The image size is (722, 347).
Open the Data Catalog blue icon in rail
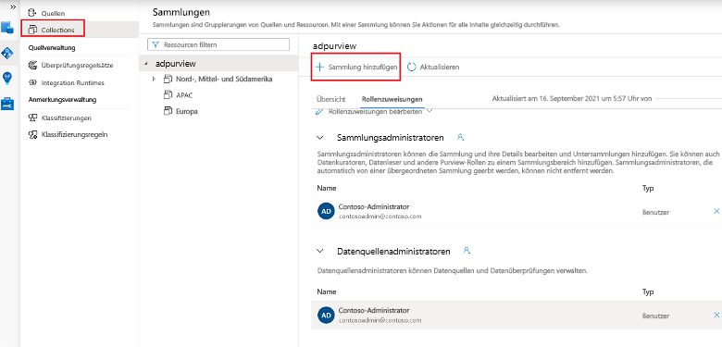(7, 27)
